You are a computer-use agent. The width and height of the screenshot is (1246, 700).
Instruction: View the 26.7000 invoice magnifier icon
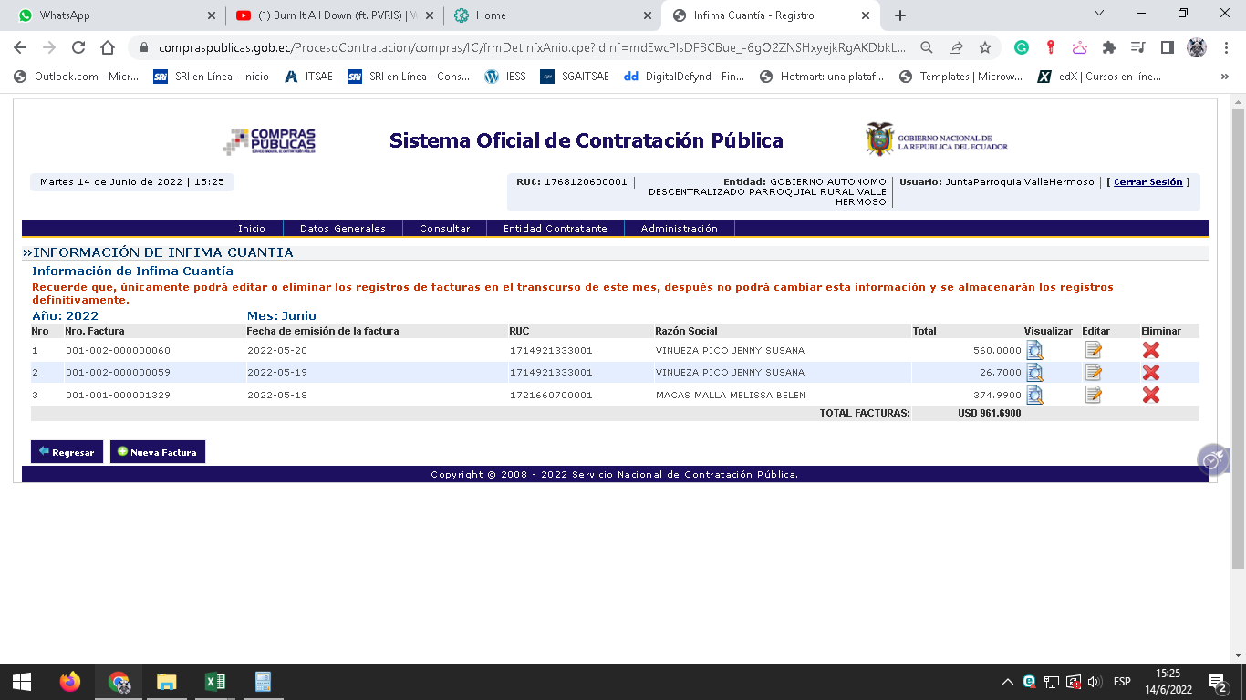click(1034, 372)
